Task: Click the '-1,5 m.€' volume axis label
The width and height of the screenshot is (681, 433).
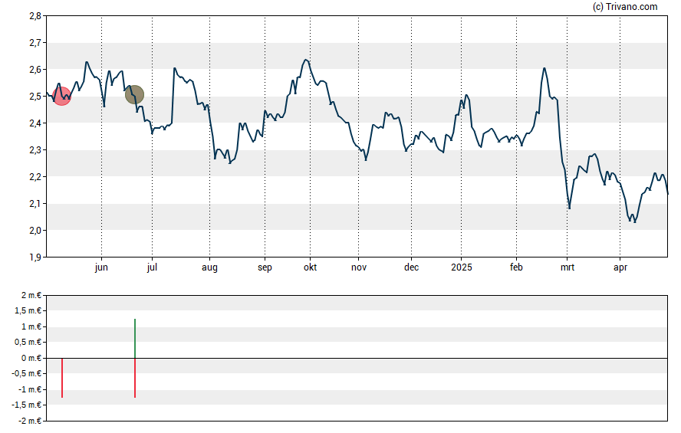Action: coord(27,405)
